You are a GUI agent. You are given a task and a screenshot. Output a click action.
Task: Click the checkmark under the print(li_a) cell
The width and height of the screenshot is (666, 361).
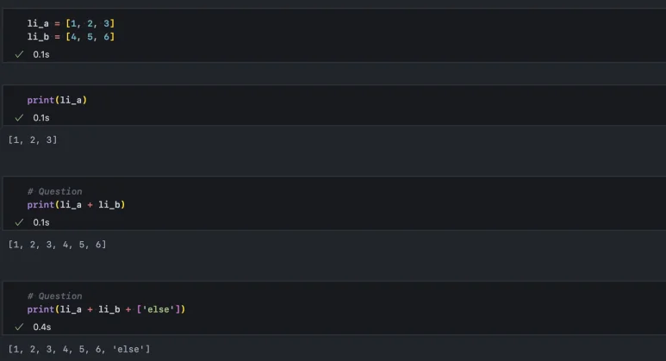[19, 117]
